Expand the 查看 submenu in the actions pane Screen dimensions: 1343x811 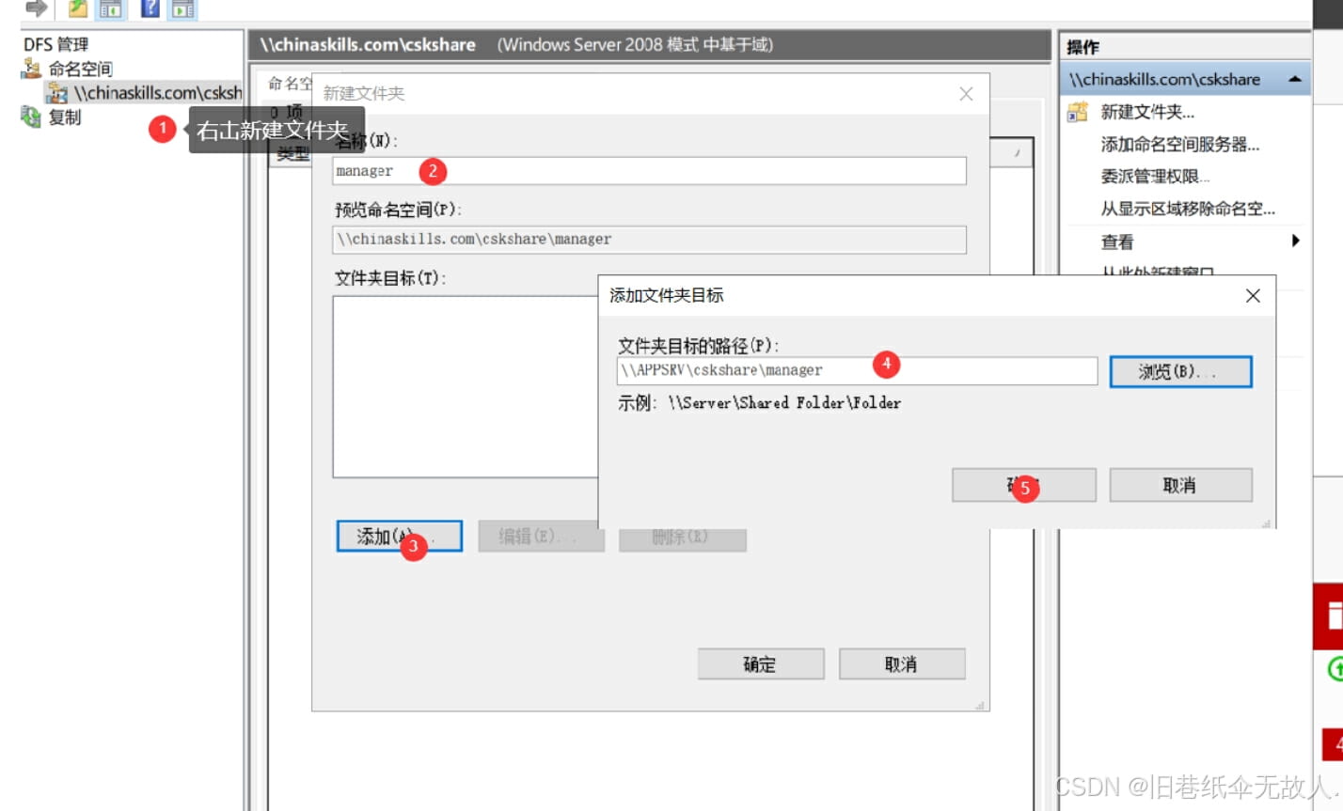pyautogui.click(x=1115, y=241)
